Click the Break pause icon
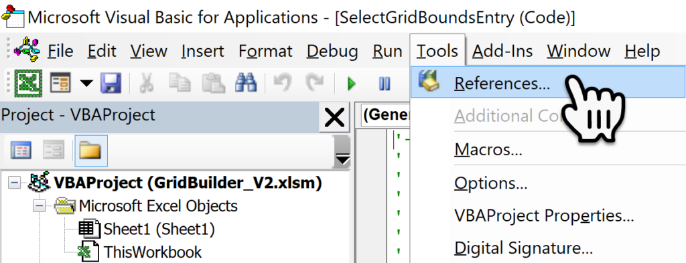686x263 pixels. [x=385, y=83]
